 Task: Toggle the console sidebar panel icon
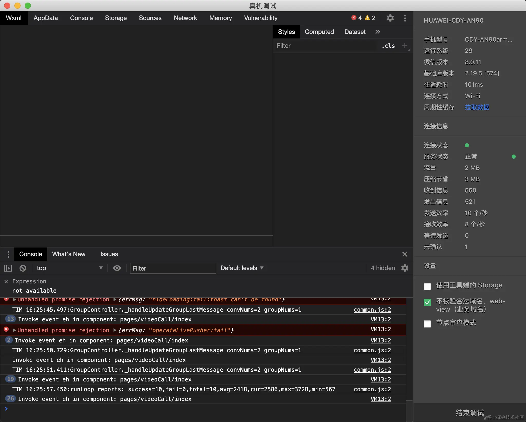tap(8, 268)
